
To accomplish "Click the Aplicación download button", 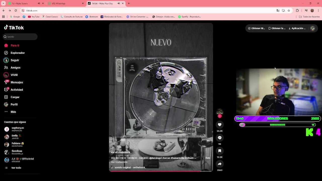I will pyautogui.click(x=297, y=28).
